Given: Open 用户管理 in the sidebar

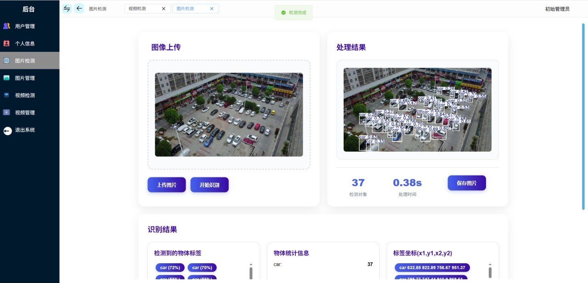Looking at the screenshot, I should coord(29,26).
